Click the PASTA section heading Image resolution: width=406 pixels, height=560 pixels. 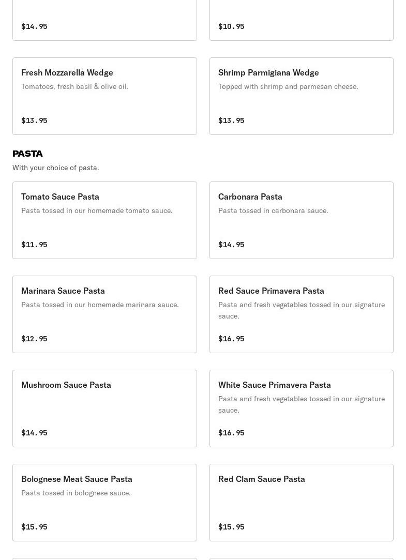coord(27,154)
